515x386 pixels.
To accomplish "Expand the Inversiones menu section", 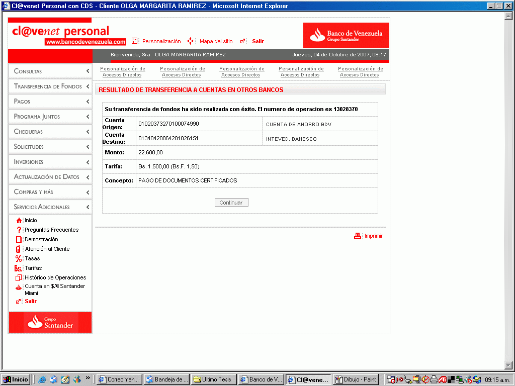I will click(x=50, y=162).
